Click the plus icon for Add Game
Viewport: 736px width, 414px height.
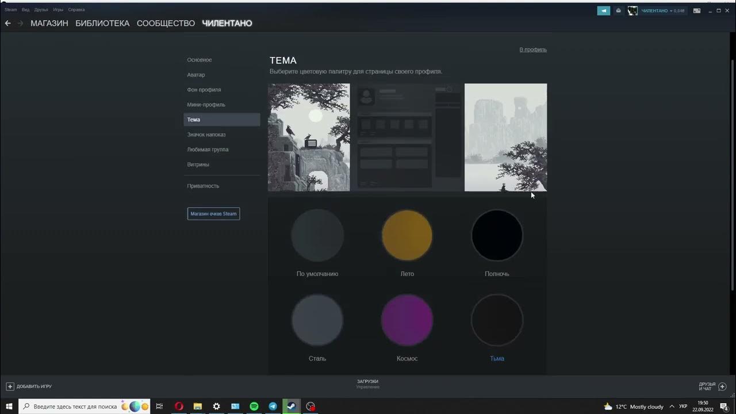[x=10, y=386]
